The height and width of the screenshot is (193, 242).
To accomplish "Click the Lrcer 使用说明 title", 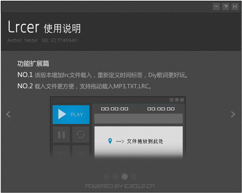I will 44,27.
